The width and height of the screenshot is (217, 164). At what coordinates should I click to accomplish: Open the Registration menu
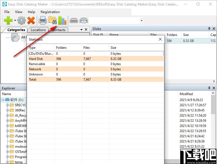[x=50, y=12]
